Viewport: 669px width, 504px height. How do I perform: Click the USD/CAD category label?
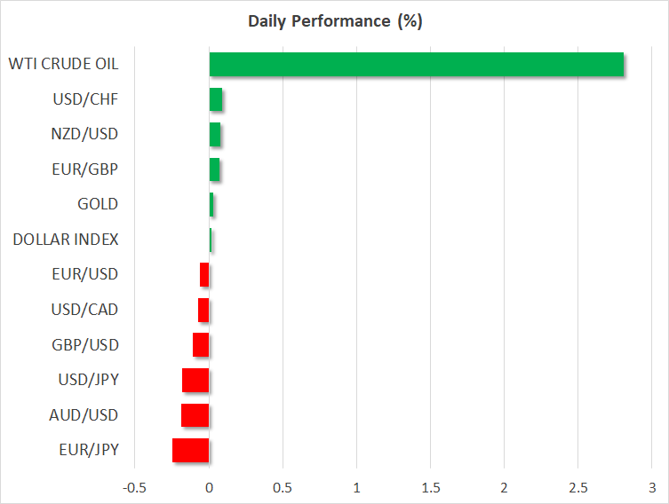point(84,310)
